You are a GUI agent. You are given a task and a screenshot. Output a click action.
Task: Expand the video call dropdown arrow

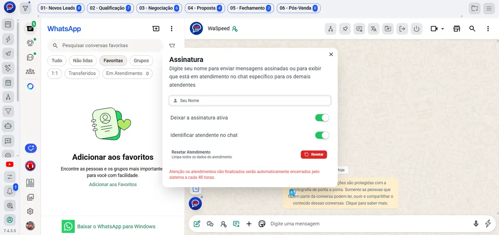click(442, 29)
